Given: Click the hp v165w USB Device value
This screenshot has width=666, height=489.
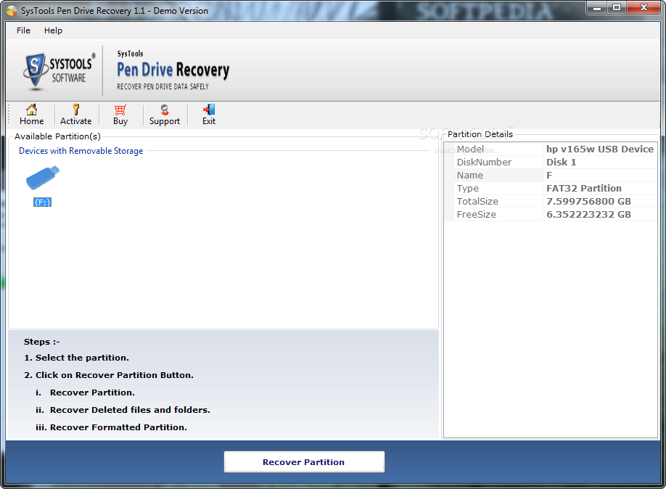Looking at the screenshot, I should coord(600,149).
